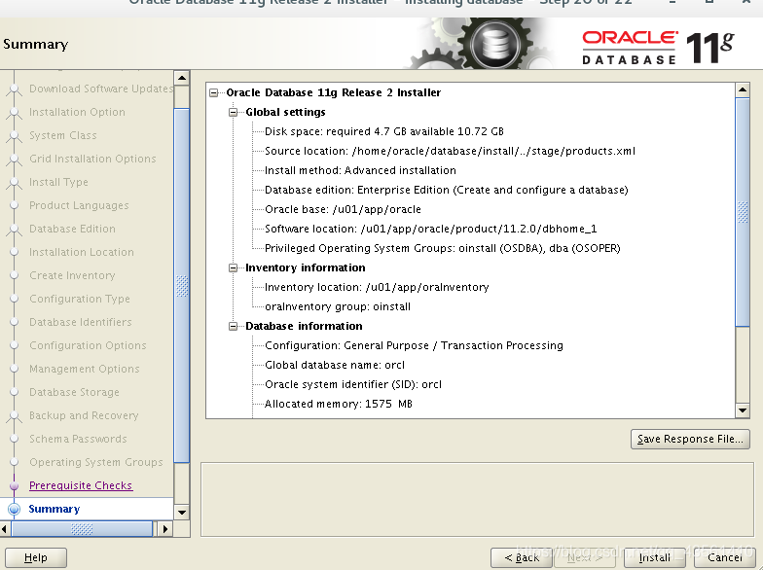This screenshot has width=763, height=570.
Task: Start installation with the Install button
Action: click(654, 558)
